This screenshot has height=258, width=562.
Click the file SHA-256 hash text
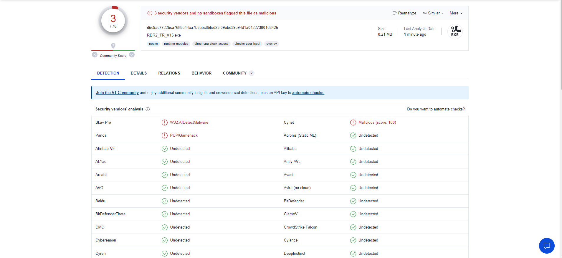click(x=212, y=27)
